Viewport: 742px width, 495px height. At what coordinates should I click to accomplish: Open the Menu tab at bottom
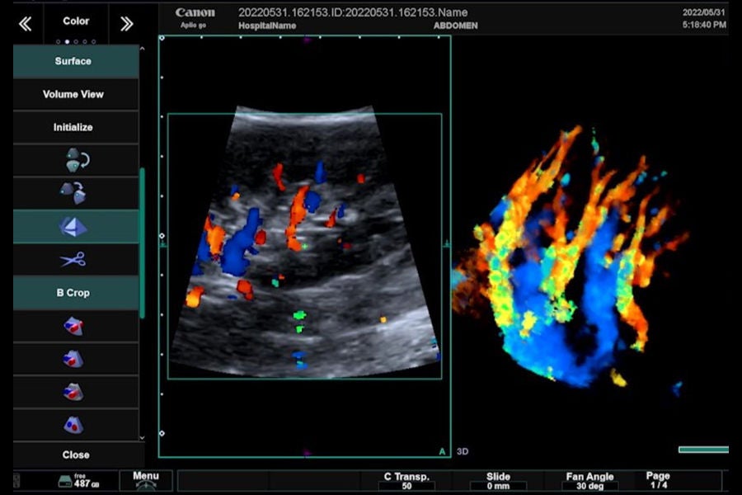(x=146, y=480)
